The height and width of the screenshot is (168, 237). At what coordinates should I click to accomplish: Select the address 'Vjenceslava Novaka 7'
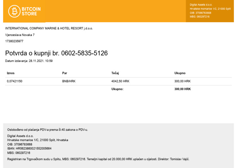click(20, 35)
